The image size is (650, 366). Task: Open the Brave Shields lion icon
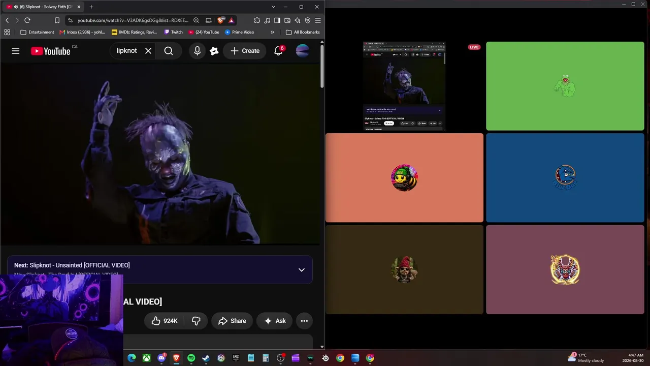point(221,20)
